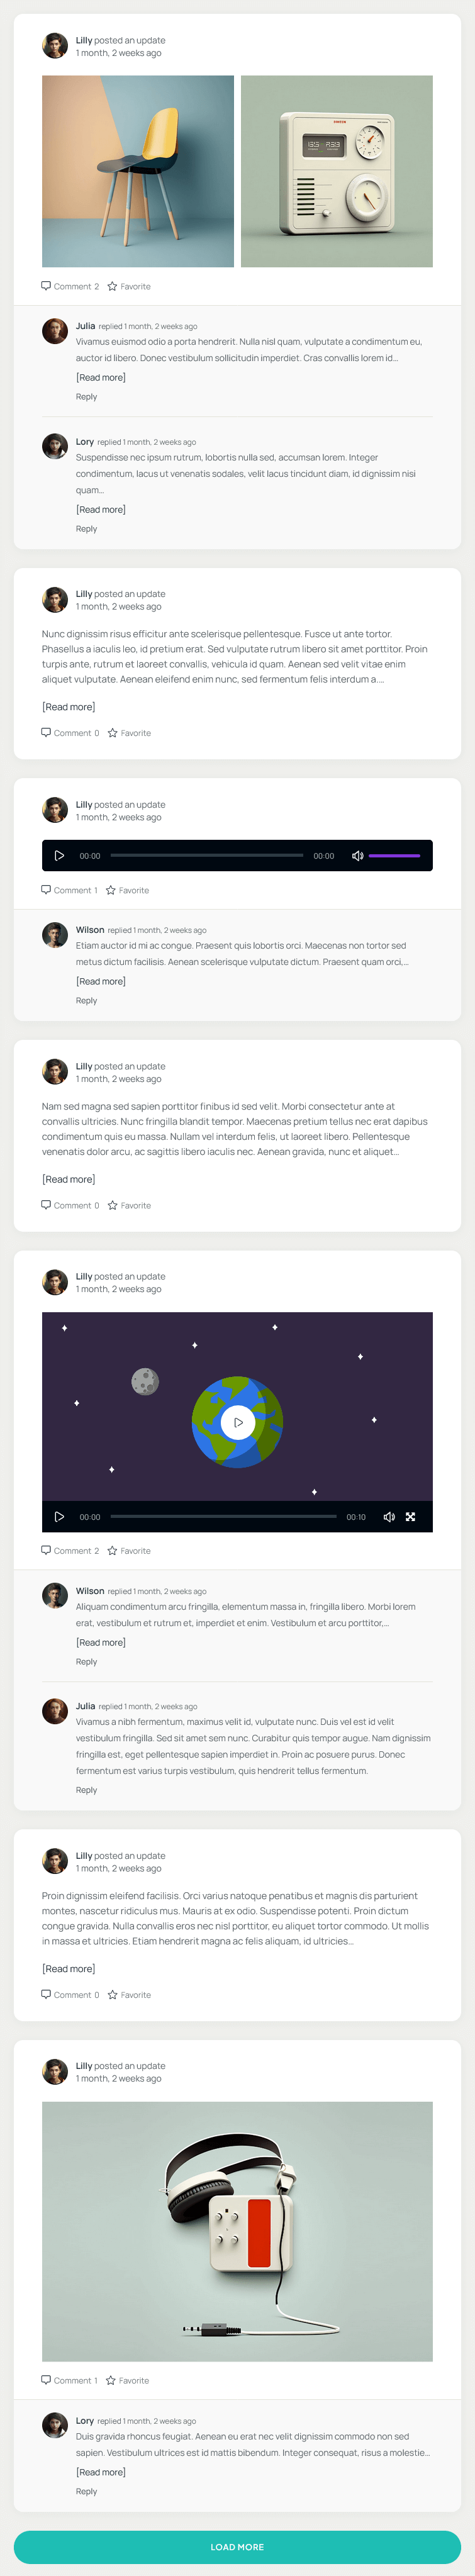Open the yellow chair image thumbnail

click(138, 171)
